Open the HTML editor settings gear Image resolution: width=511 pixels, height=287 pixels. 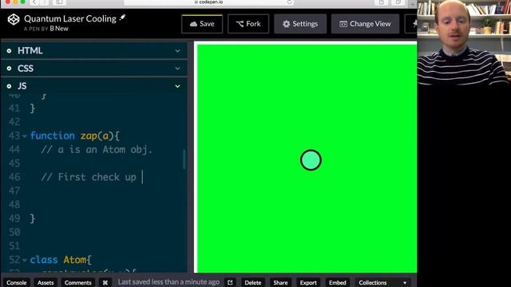pyautogui.click(x=9, y=51)
